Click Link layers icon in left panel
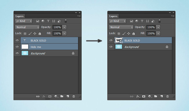 click(38, 96)
